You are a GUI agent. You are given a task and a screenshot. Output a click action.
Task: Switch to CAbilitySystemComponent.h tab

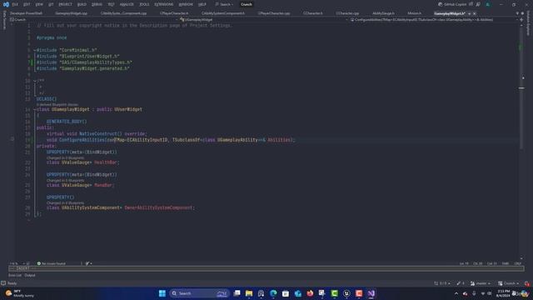click(223, 13)
